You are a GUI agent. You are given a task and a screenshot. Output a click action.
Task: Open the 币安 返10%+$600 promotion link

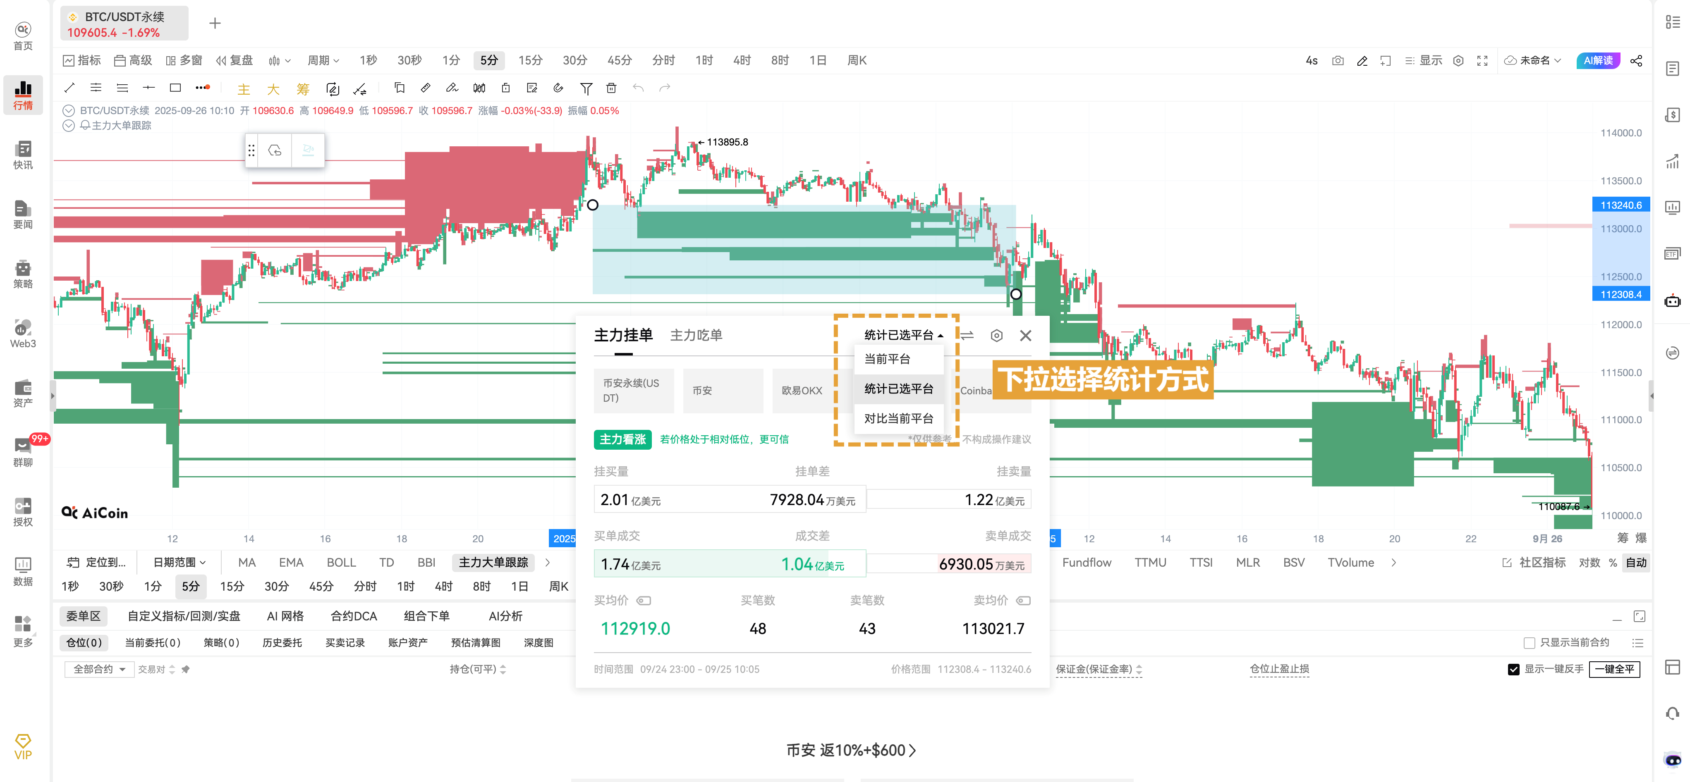pos(851,750)
